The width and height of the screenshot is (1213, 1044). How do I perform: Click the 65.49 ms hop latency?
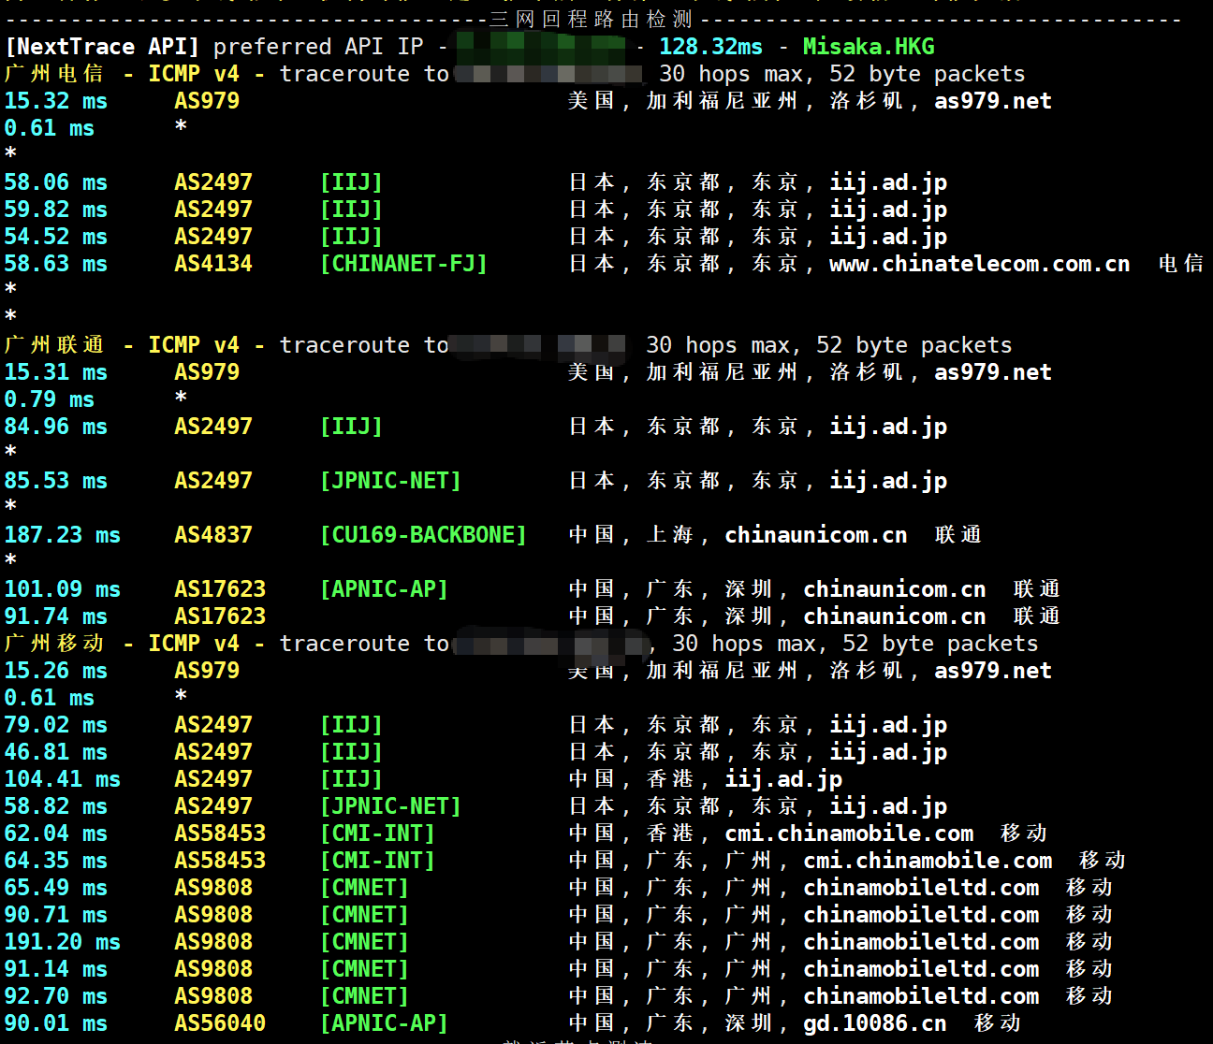point(56,888)
